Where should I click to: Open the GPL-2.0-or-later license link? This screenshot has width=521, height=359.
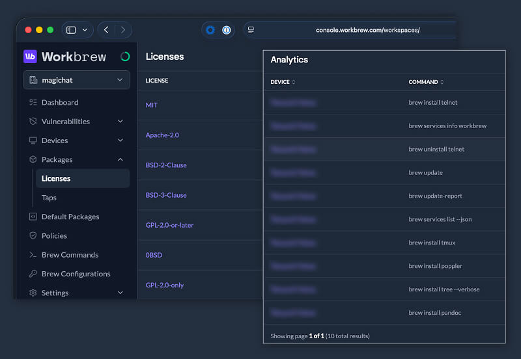169,225
